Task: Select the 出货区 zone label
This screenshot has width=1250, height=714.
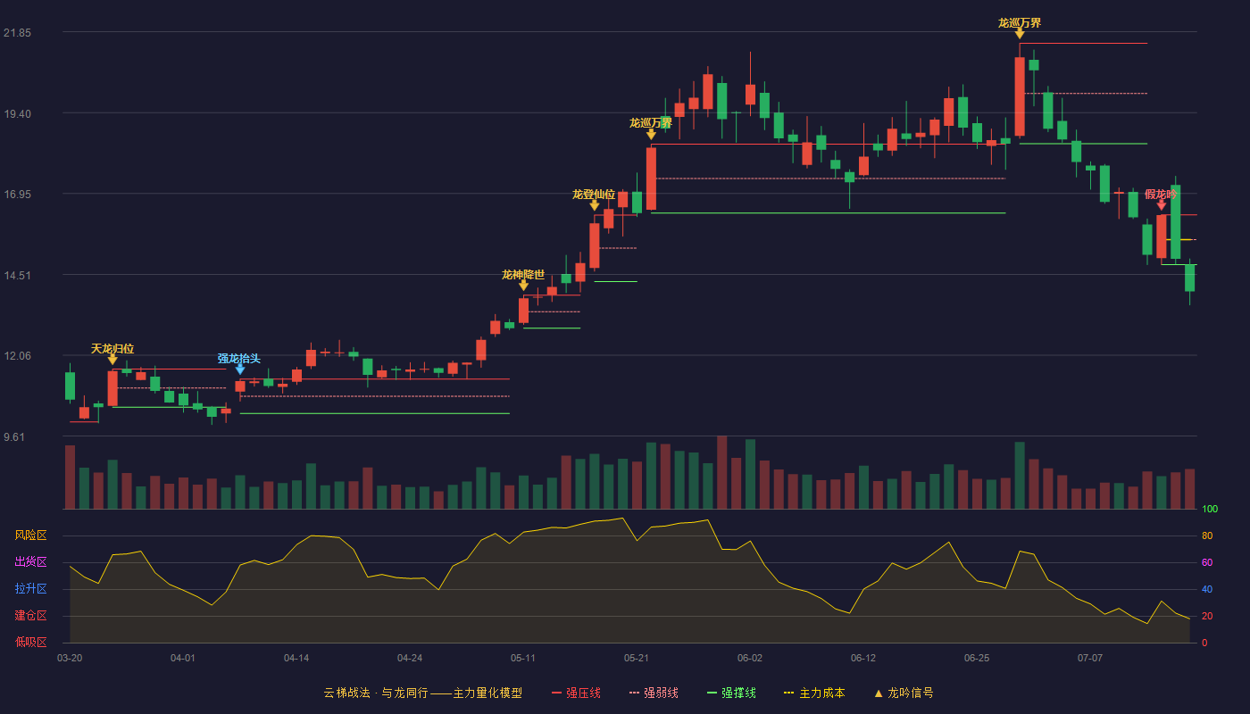Action: pos(31,562)
